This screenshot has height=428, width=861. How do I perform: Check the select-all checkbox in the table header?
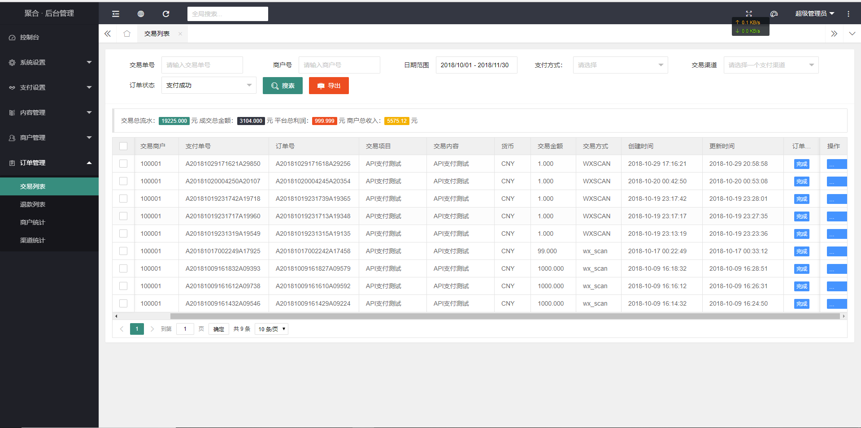click(123, 146)
